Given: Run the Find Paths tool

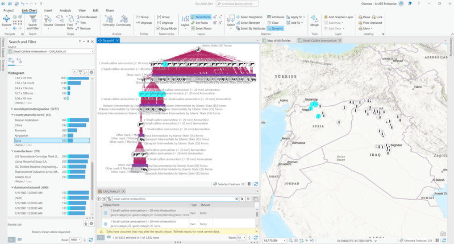Looking at the screenshot, I should click(70, 23).
